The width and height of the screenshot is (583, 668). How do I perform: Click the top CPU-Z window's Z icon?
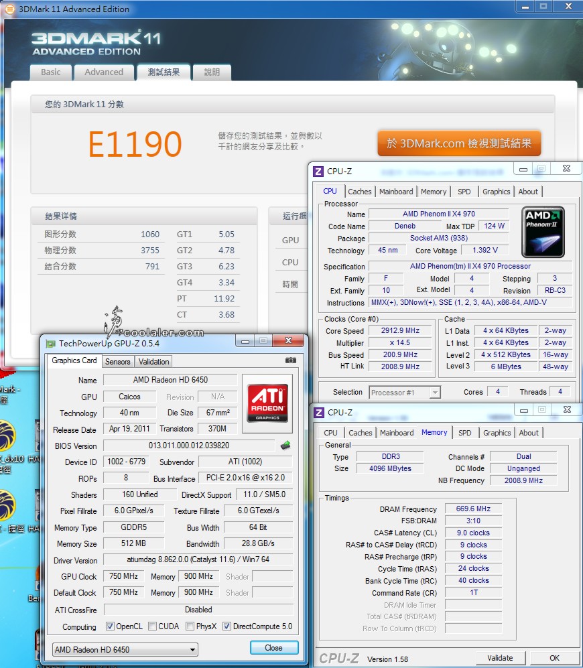coord(318,172)
